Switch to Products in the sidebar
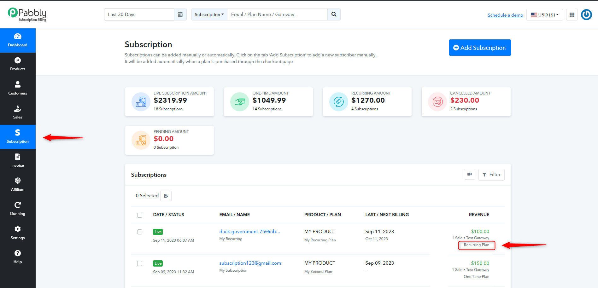 tap(18, 64)
